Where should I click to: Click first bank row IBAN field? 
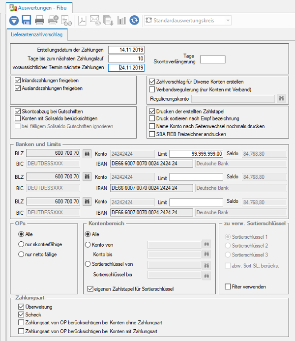click(151, 164)
